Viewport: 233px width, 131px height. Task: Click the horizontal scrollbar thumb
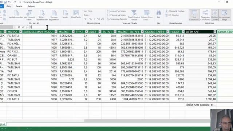[x=147, y=121]
